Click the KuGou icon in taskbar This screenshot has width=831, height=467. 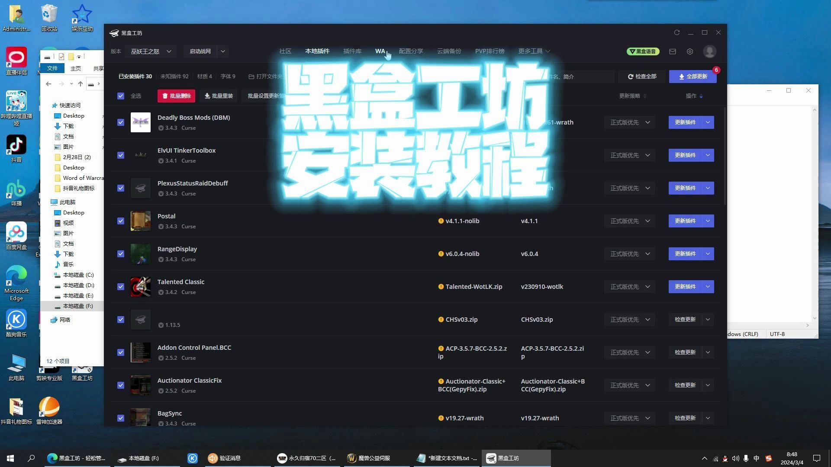tap(193, 458)
